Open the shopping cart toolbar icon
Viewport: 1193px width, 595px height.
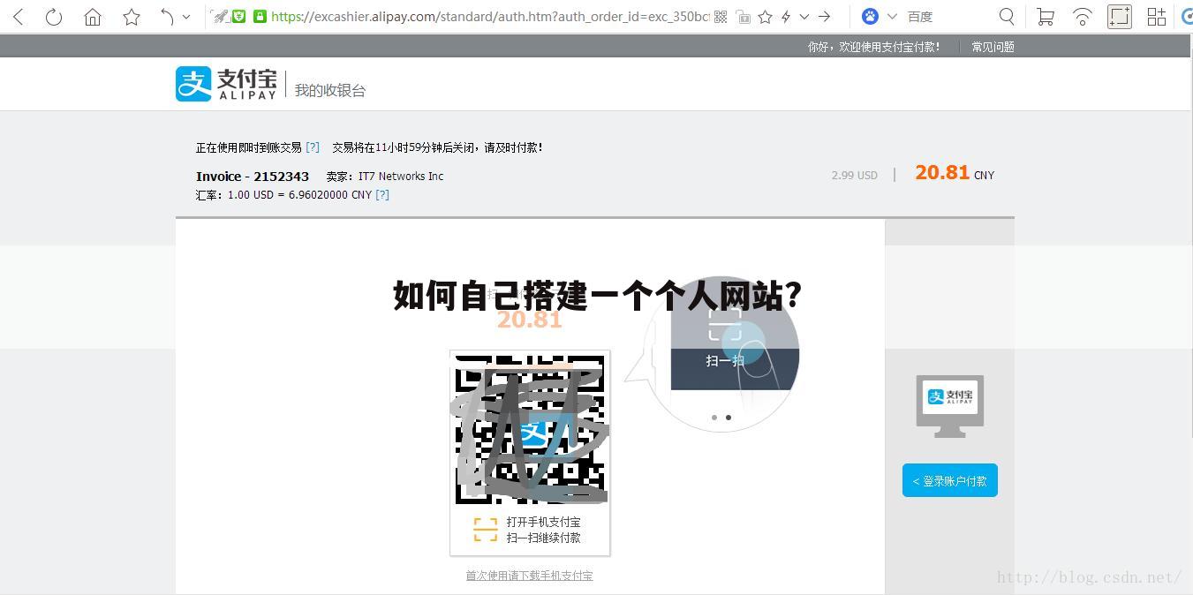(x=1046, y=16)
